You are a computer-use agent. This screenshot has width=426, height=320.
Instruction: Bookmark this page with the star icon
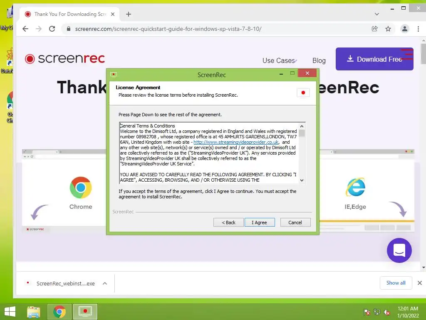[388, 29]
